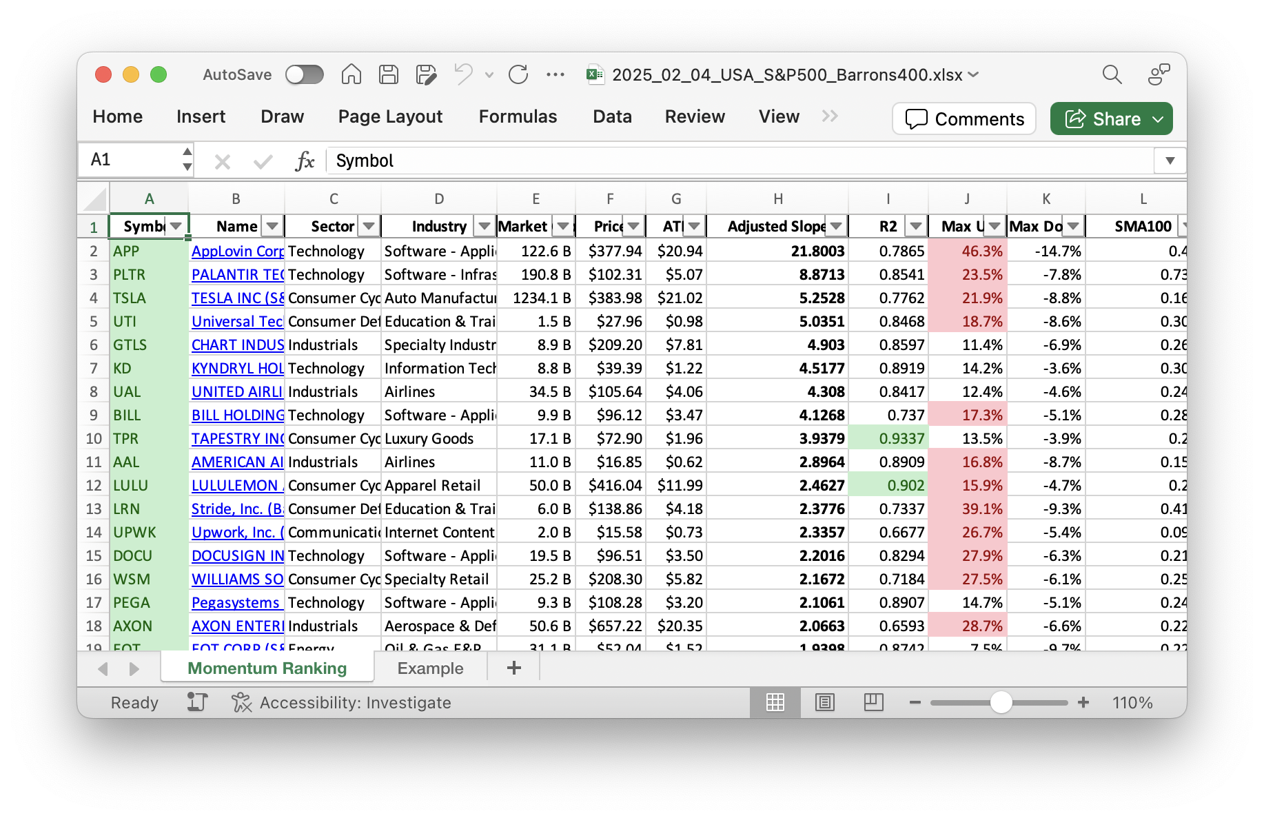Follow the TESLA INC link
The width and height of the screenshot is (1264, 820).
tap(238, 298)
